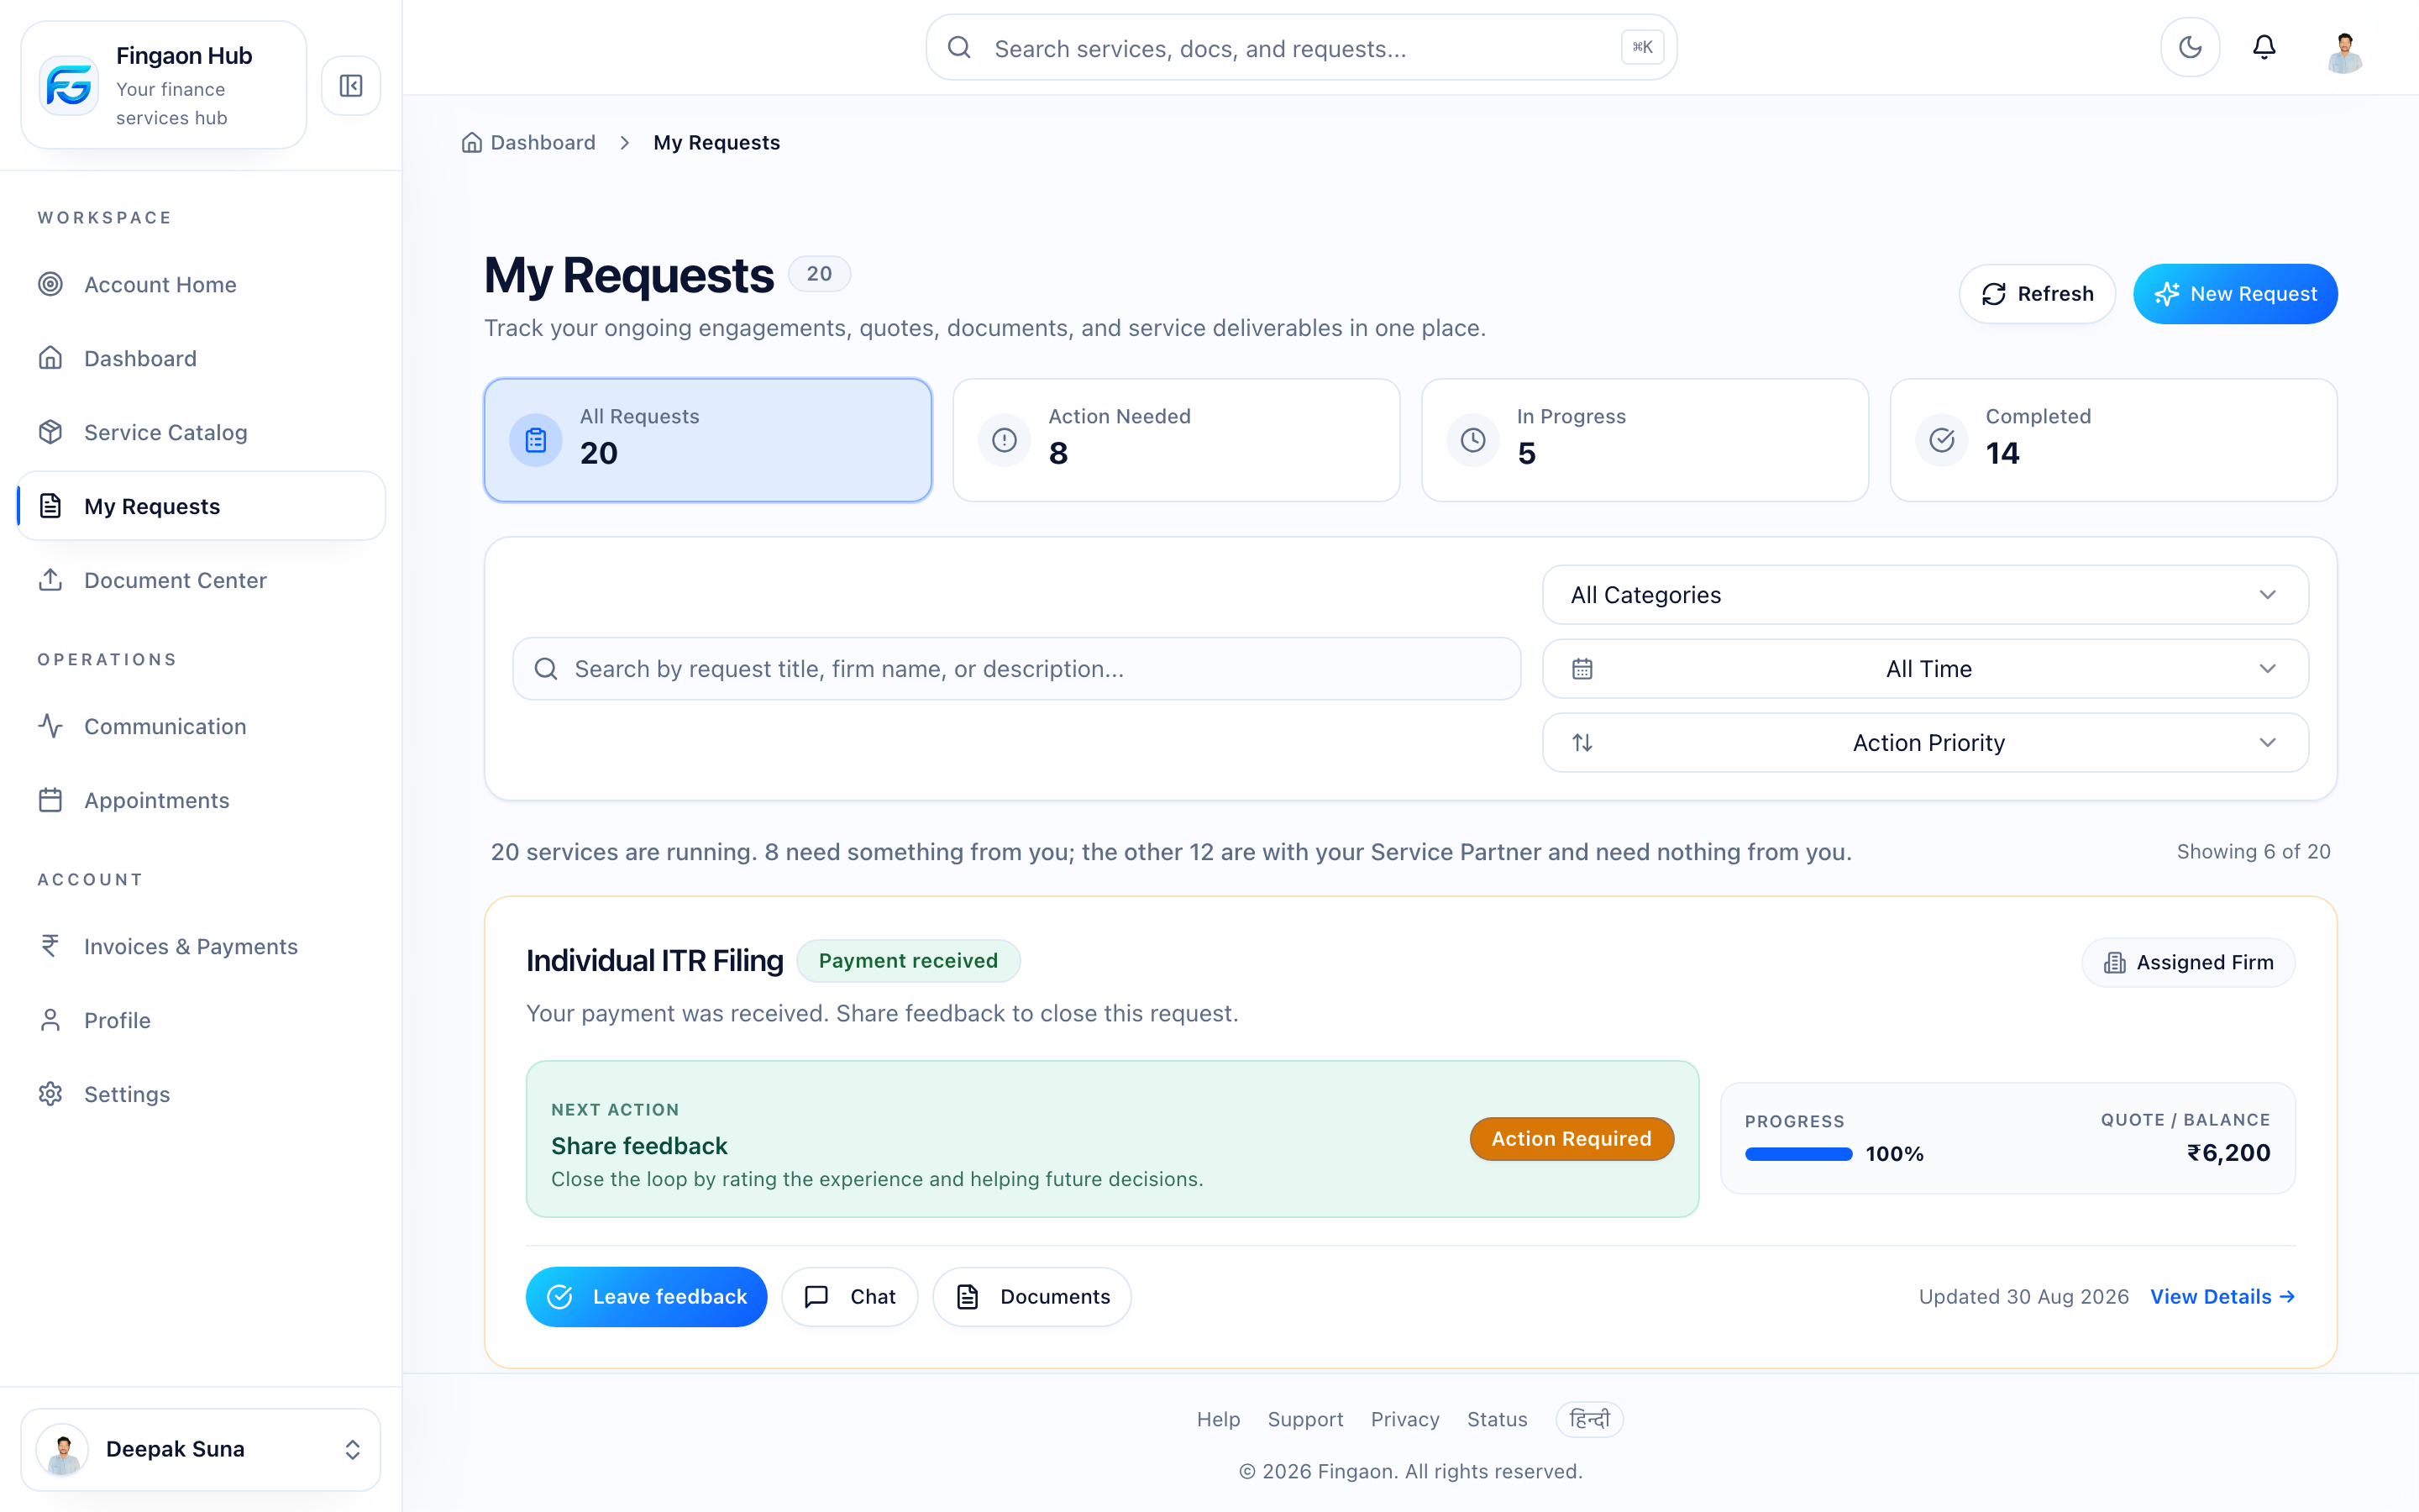Click the 100% progress bar
This screenshot has width=2419, height=1512.
coord(1798,1154)
